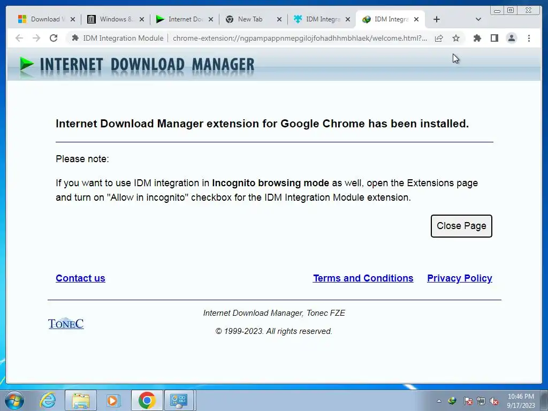Click the browser forward arrow
548x411 pixels.
(36, 38)
